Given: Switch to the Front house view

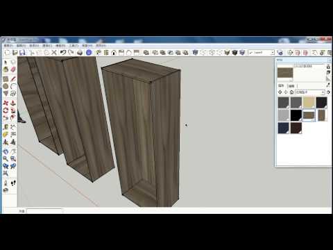Looking at the screenshot, I should click(x=114, y=53).
